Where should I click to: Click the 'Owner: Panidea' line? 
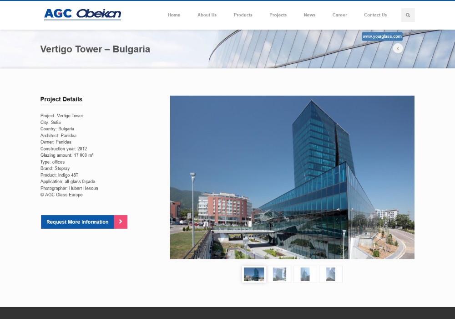pos(56,142)
